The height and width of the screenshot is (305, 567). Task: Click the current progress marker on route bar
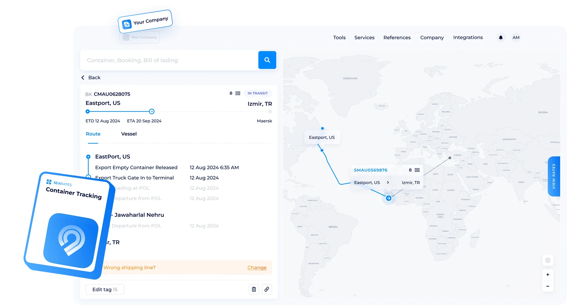click(x=152, y=111)
